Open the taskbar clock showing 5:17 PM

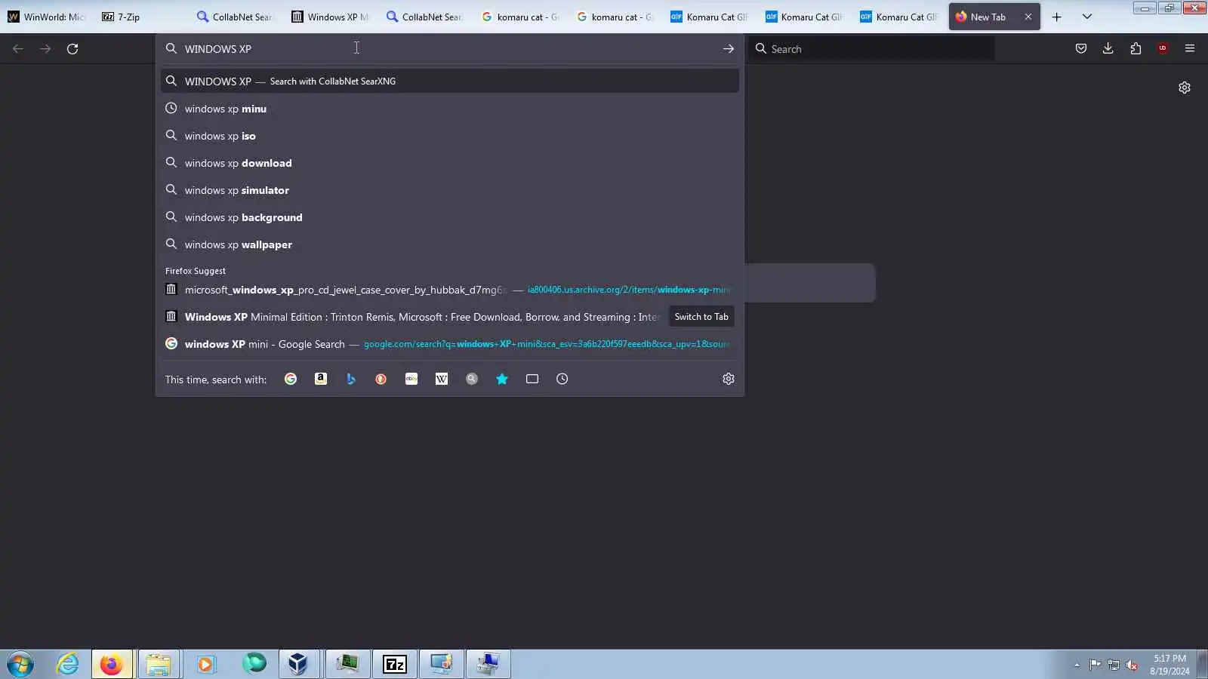point(1169,665)
